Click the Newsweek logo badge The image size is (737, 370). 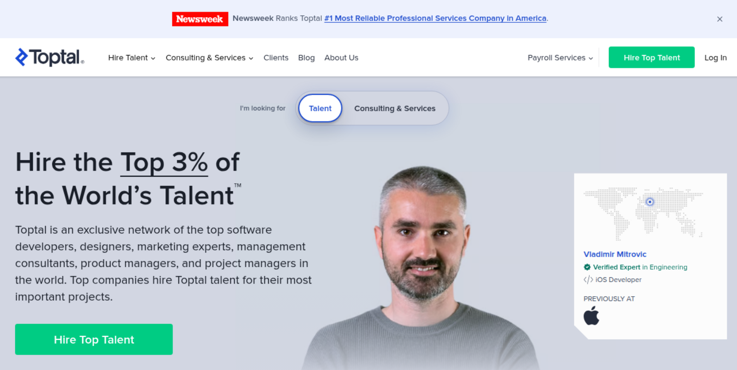pos(200,19)
